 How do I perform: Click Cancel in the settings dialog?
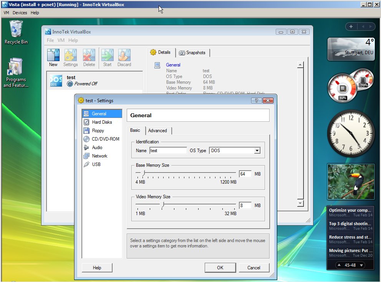[x=253, y=268]
